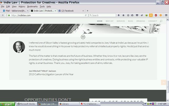Click the Downloads arrow icon in toolbar

(119, 15)
